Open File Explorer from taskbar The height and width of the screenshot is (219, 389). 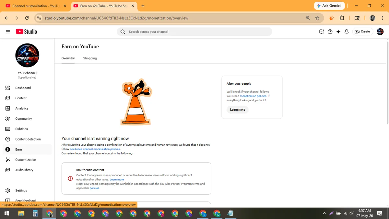pyautogui.click(x=21, y=213)
